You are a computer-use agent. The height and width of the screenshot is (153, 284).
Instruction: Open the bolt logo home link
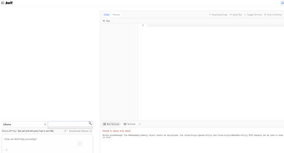tap(9, 3)
